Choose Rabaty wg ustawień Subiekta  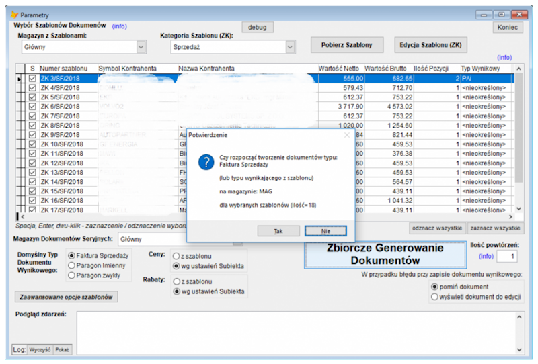(x=208, y=291)
